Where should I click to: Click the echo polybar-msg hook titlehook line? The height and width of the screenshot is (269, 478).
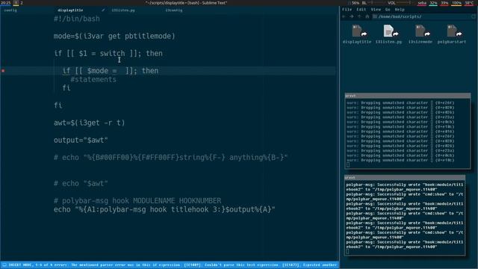pyautogui.click(x=164, y=210)
